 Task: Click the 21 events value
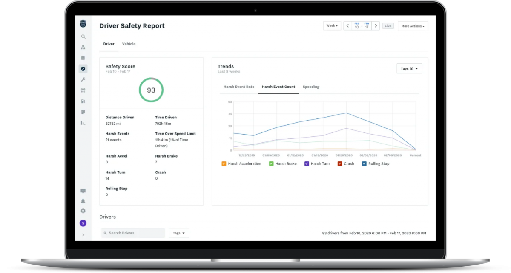click(x=113, y=140)
